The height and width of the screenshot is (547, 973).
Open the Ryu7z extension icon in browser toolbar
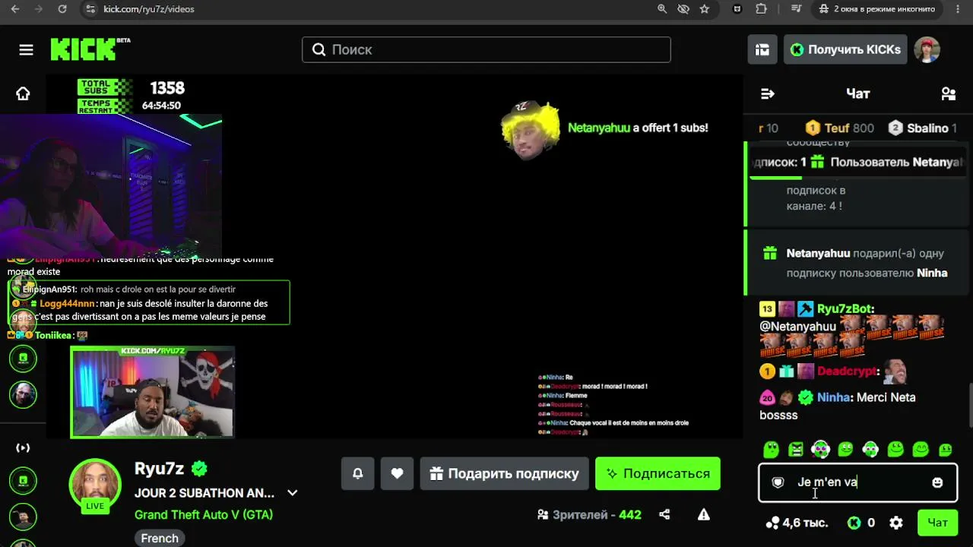pyautogui.click(x=737, y=9)
